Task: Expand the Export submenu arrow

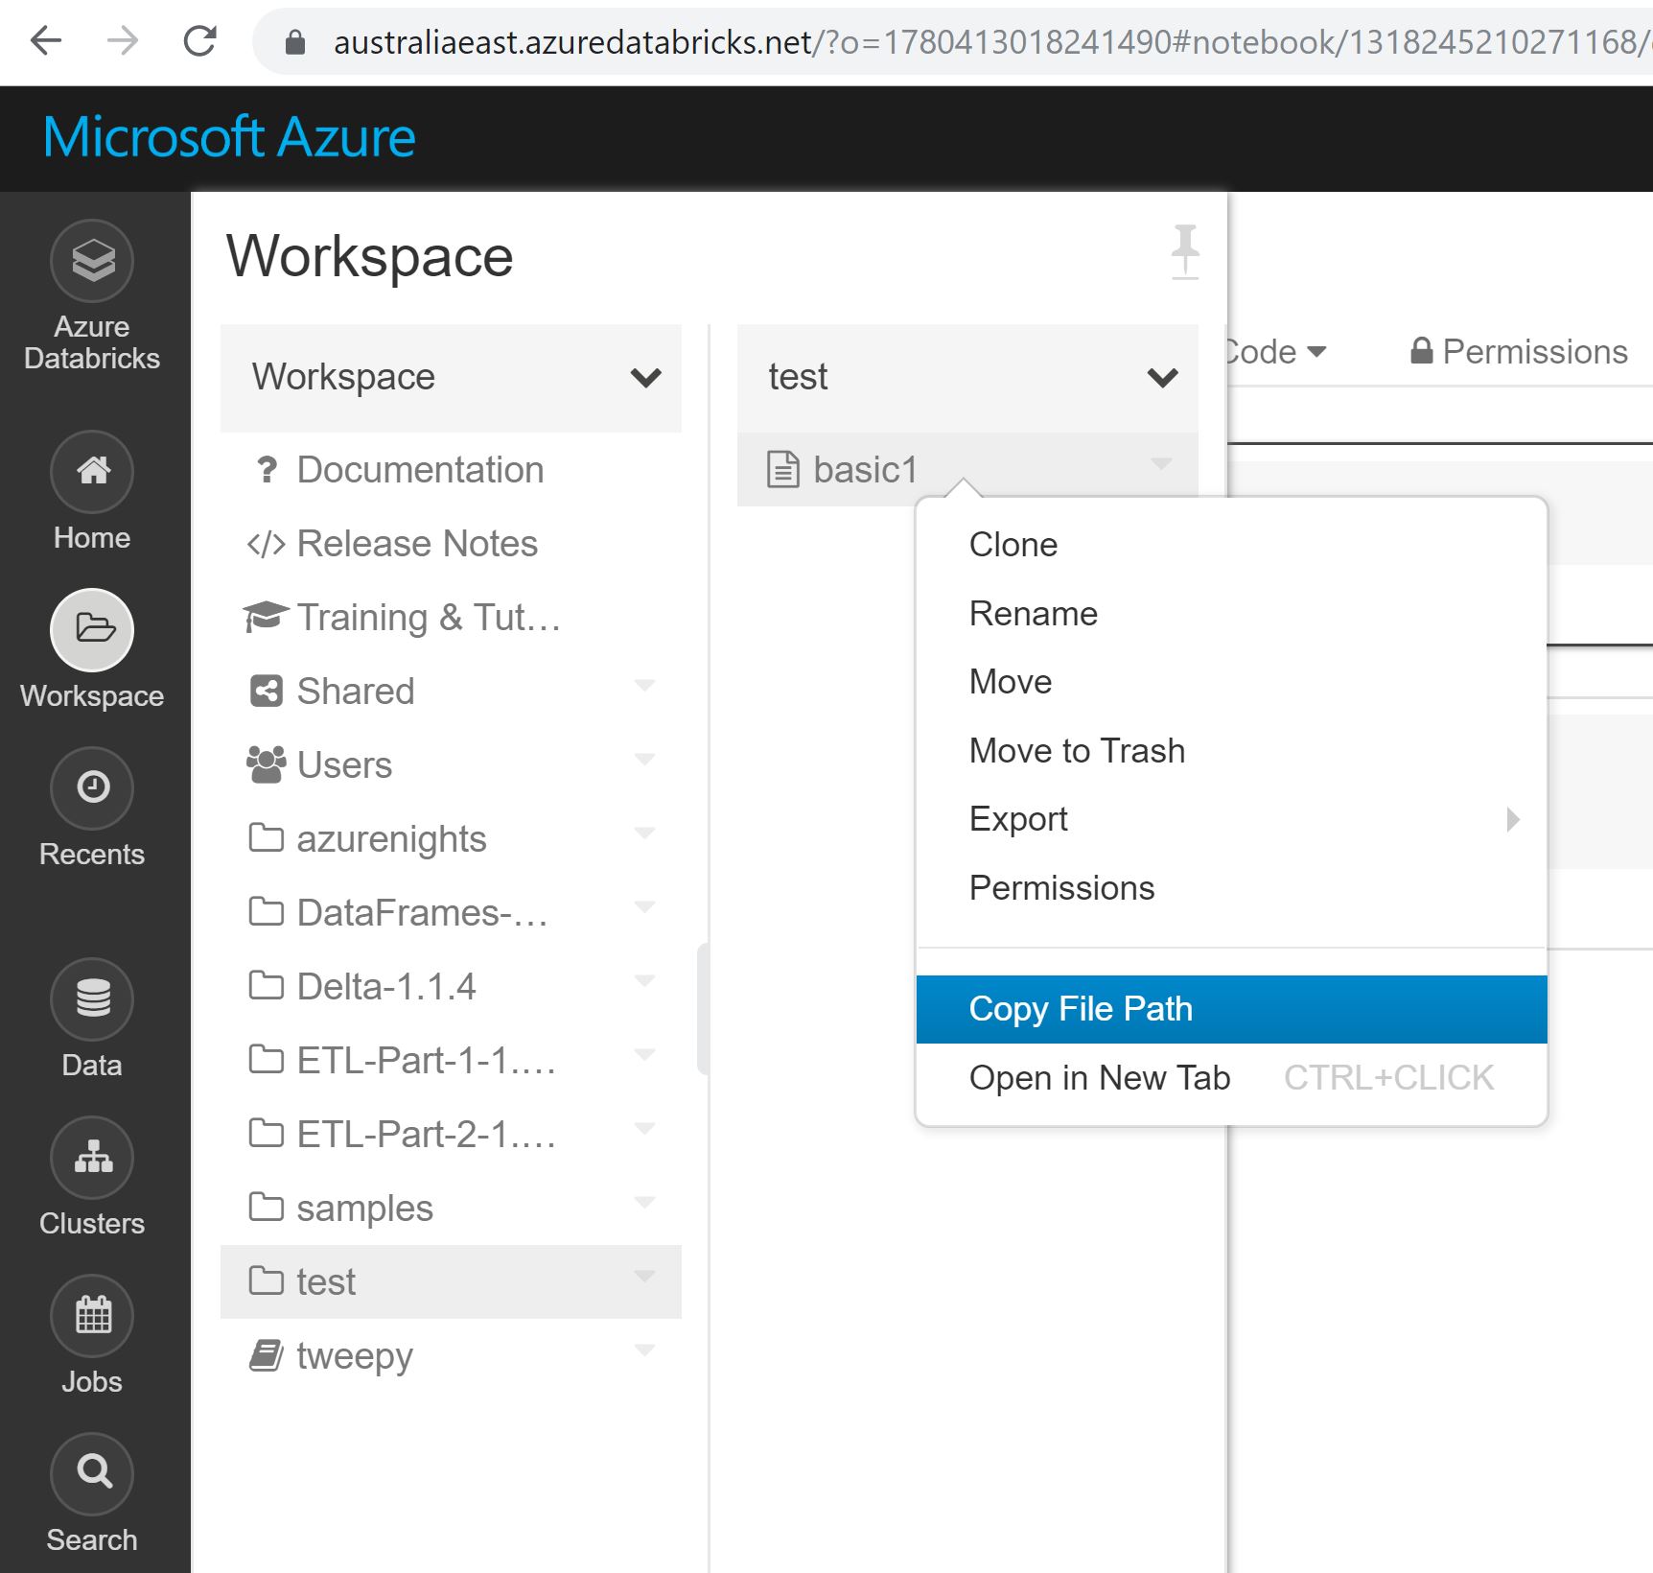Action: tap(1513, 819)
